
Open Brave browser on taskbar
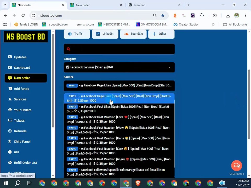[x=138, y=183]
